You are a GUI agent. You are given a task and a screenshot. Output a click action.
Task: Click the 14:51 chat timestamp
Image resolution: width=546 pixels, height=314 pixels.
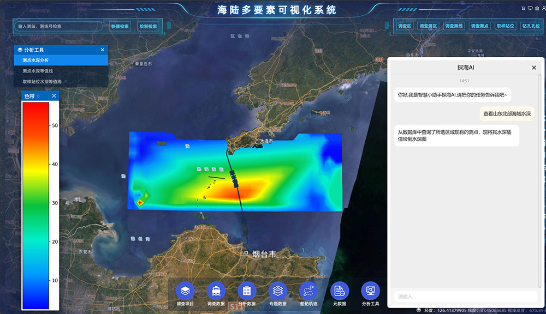pyautogui.click(x=464, y=81)
